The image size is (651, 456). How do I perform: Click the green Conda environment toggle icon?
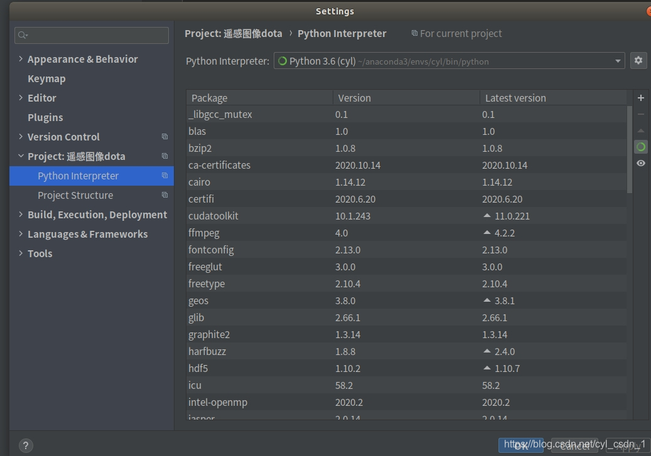640,147
